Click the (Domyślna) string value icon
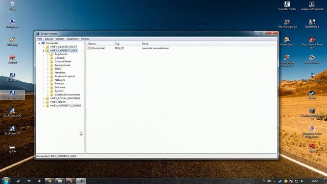This screenshot has width=327, height=184. pyautogui.click(x=89, y=48)
